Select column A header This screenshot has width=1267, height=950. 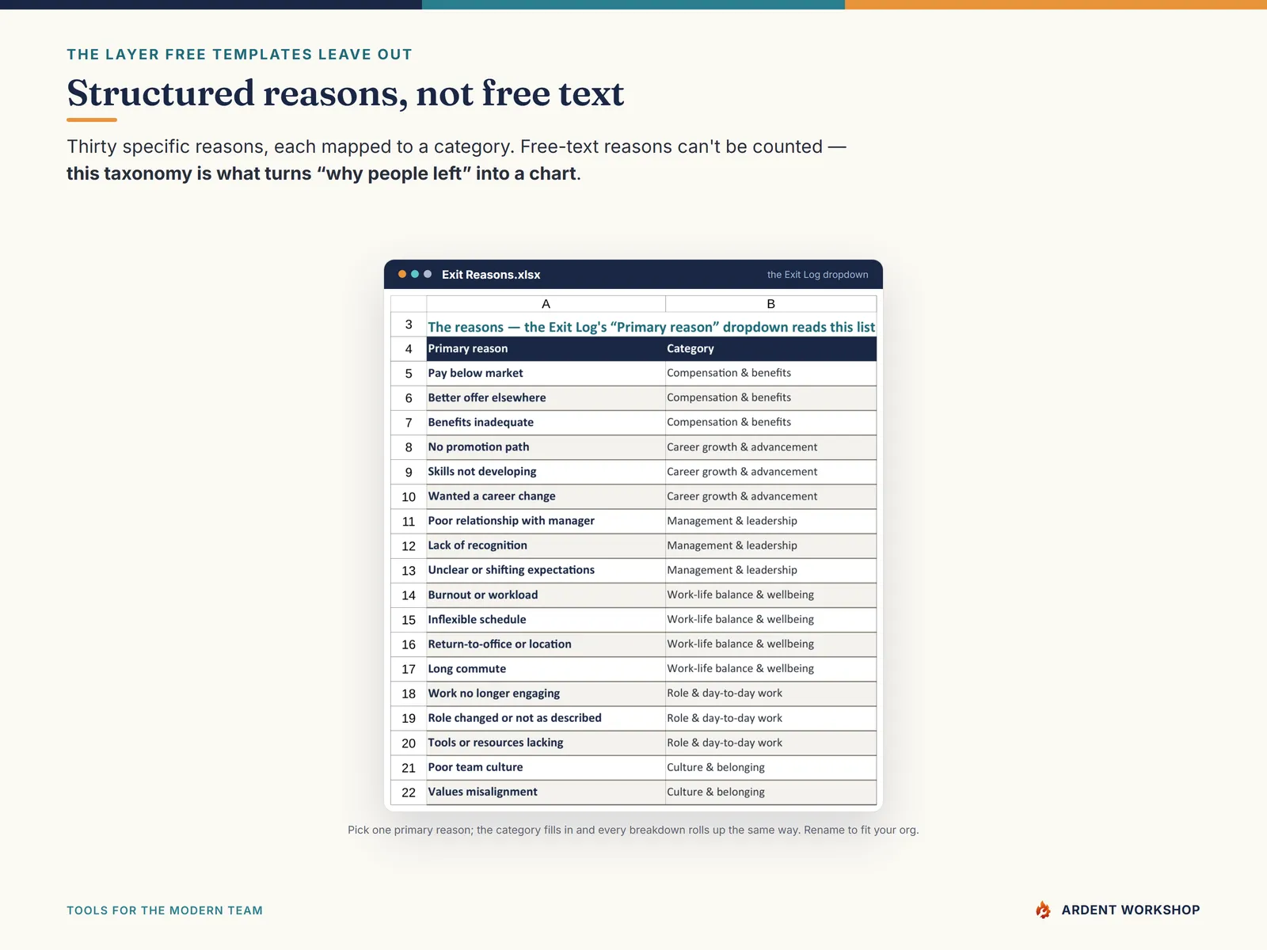[546, 304]
